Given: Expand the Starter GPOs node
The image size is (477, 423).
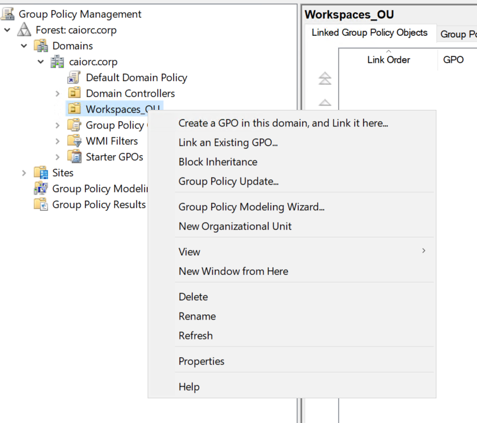Looking at the screenshot, I should pos(57,157).
